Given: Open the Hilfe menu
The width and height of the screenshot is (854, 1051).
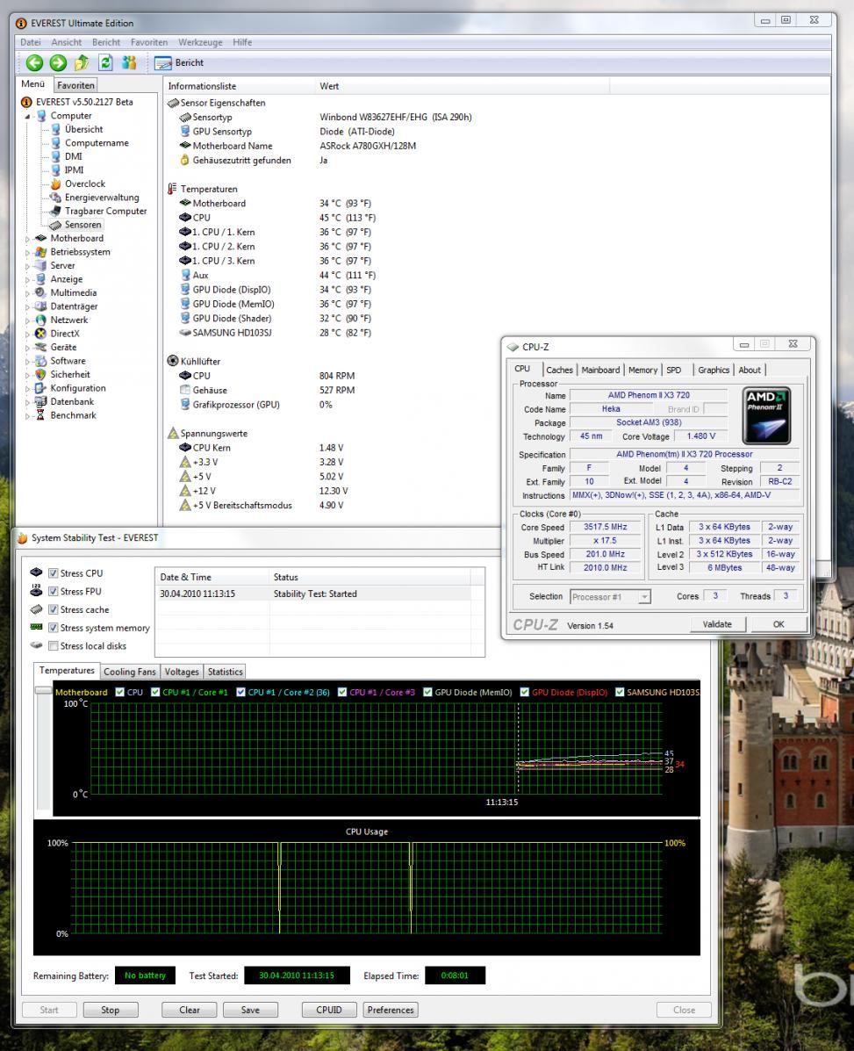Looking at the screenshot, I should pyautogui.click(x=242, y=42).
